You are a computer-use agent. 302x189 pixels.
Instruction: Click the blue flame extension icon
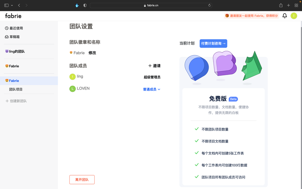(77, 5)
